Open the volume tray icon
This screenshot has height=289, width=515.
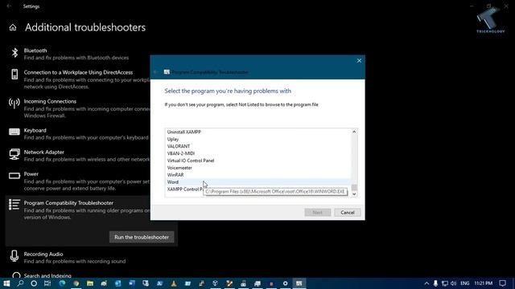(454, 283)
